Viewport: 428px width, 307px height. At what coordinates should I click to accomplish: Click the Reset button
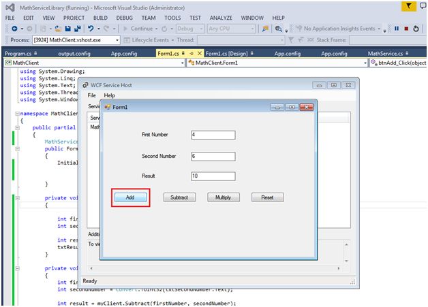[x=267, y=197]
